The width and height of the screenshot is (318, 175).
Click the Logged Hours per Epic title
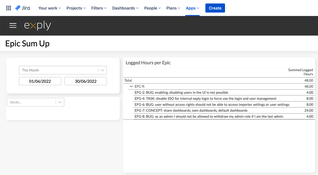point(148,63)
